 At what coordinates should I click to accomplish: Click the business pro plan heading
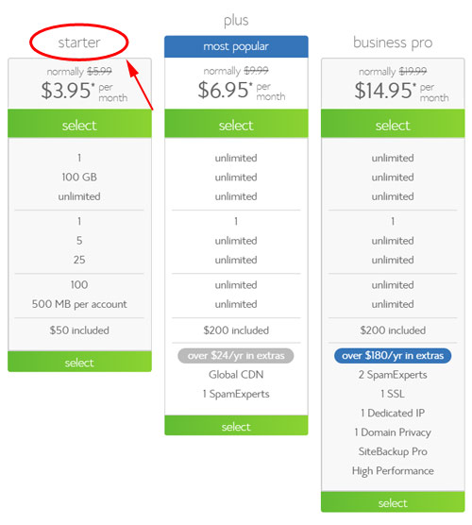[393, 42]
